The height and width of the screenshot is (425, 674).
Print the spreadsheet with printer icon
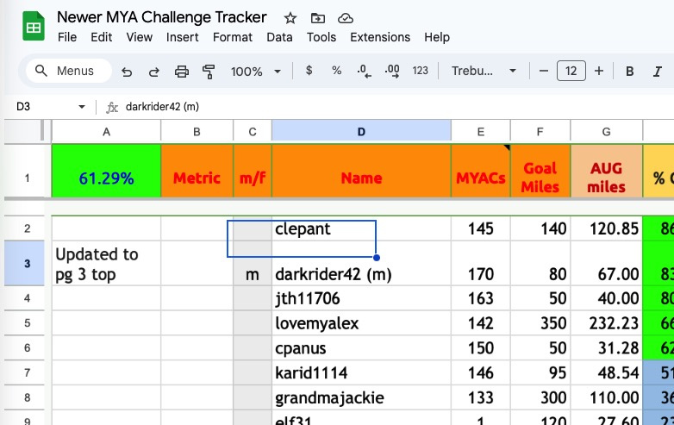[181, 72]
